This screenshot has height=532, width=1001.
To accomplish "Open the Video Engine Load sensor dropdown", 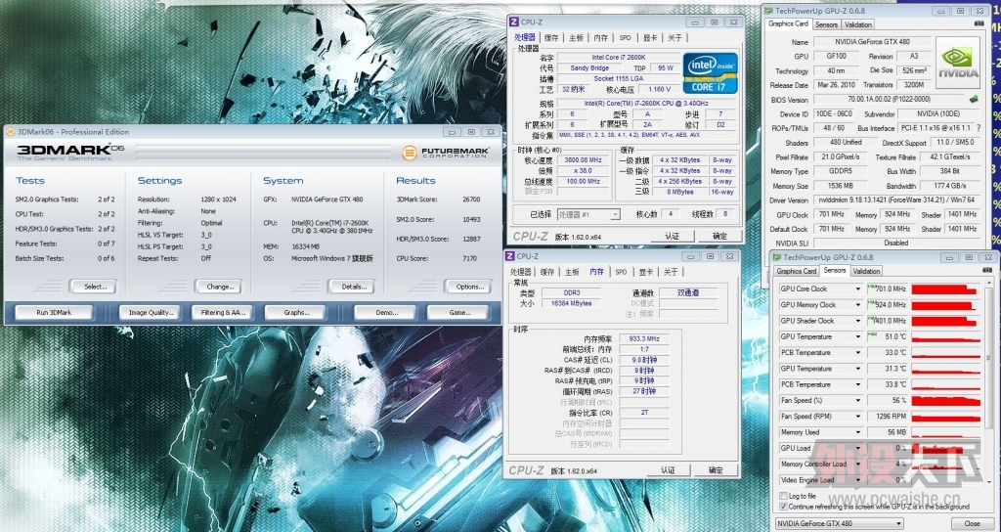I will pos(858,480).
